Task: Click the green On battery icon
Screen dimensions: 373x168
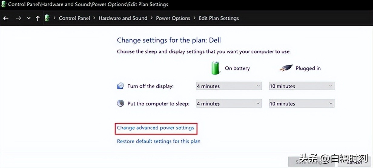Action: (216, 68)
